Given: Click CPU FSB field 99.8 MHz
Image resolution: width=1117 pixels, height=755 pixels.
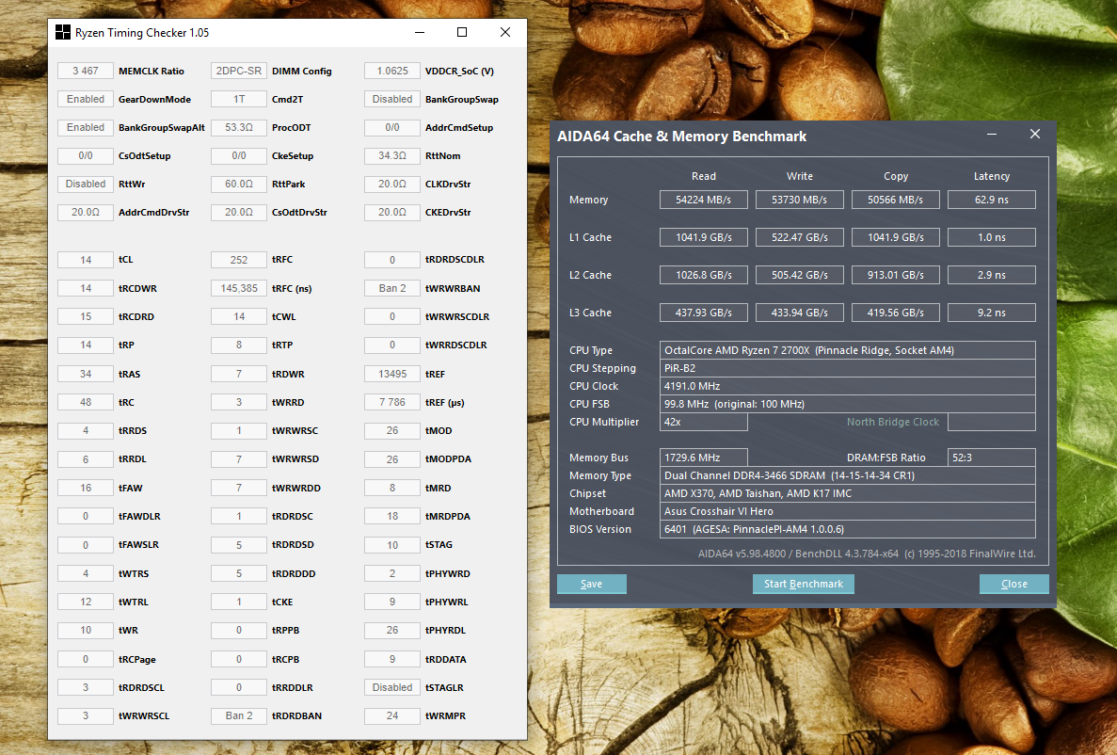Looking at the screenshot, I should pos(848,404).
